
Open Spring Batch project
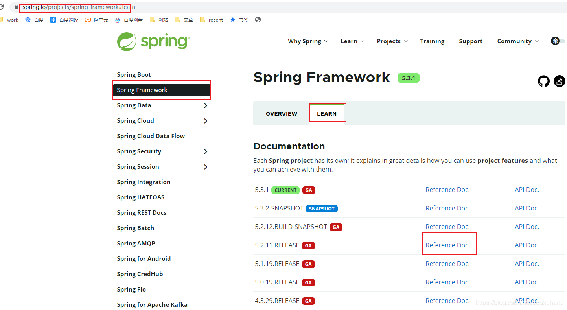pyautogui.click(x=135, y=228)
